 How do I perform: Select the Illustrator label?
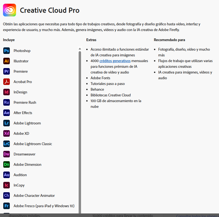pyautogui.click(x=21, y=61)
